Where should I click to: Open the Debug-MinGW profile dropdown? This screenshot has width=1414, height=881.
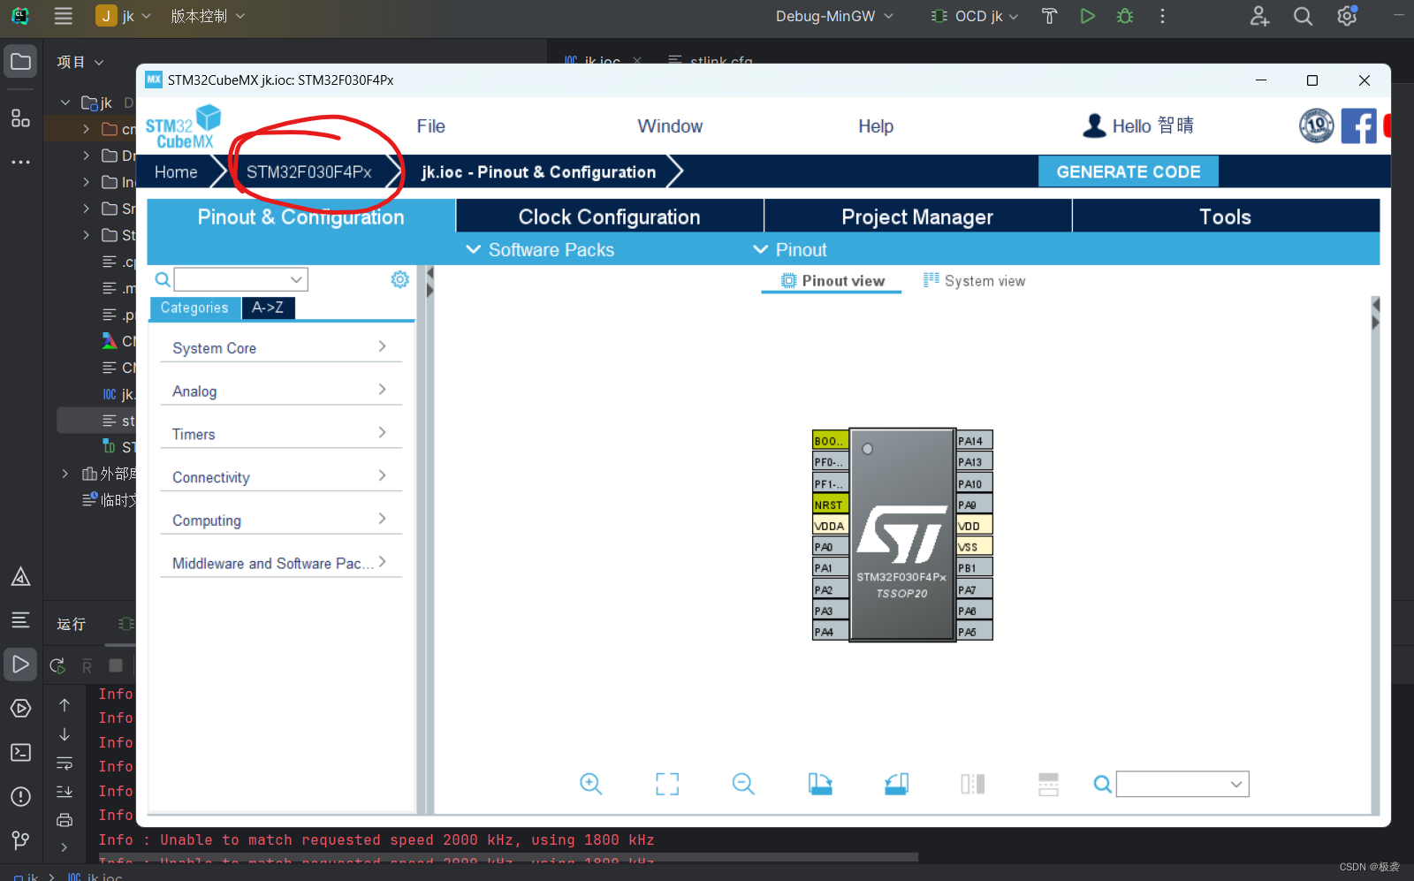coord(834,16)
